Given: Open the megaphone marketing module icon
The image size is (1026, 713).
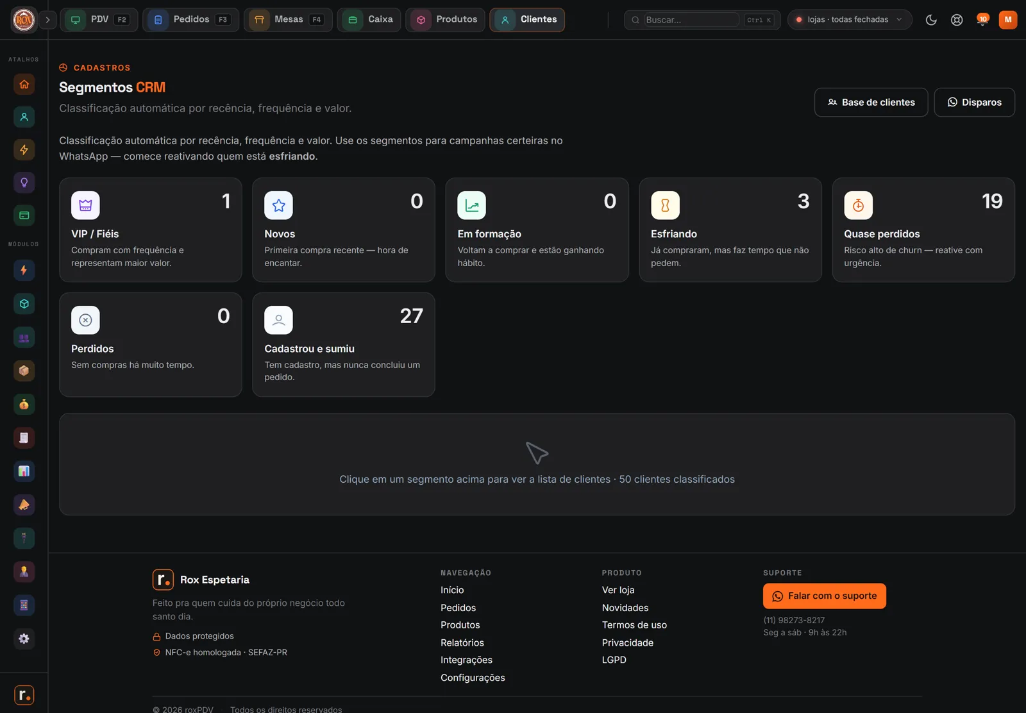Looking at the screenshot, I should coord(24,505).
